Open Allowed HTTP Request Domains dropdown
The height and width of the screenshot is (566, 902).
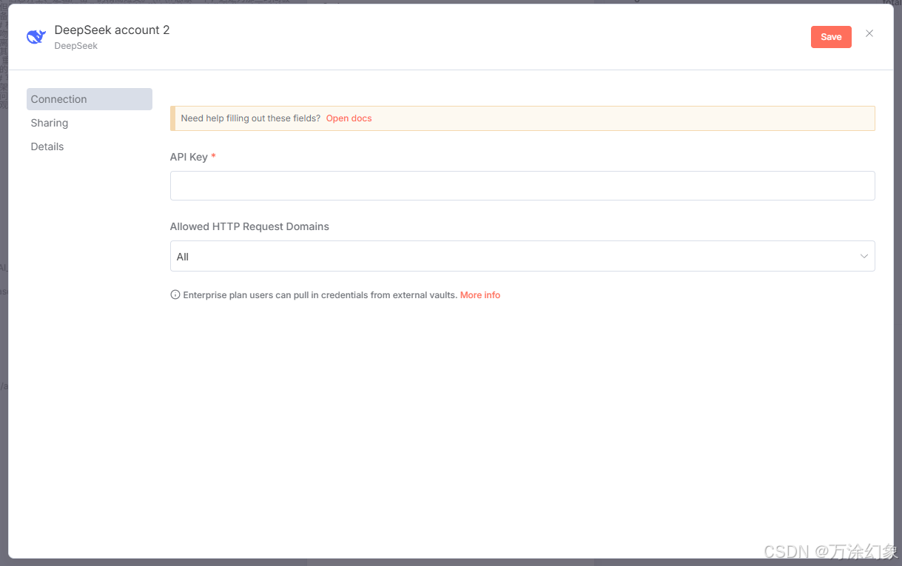[522, 256]
